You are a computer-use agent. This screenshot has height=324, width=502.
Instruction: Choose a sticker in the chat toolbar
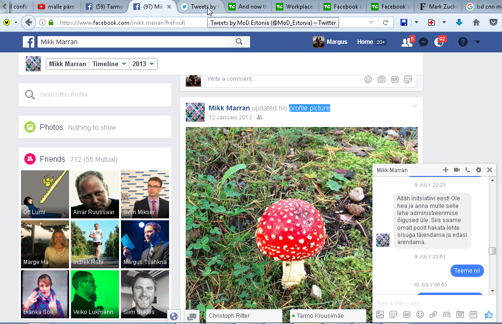click(393, 314)
